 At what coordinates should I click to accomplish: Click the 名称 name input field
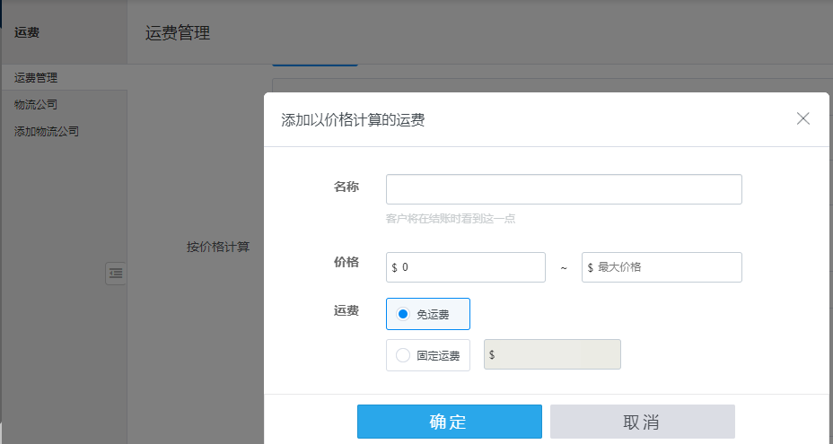coord(563,189)
